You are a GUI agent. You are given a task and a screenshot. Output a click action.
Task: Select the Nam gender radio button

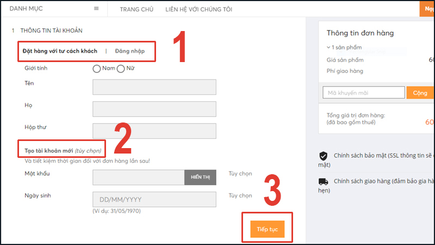[x=97, y=69]
